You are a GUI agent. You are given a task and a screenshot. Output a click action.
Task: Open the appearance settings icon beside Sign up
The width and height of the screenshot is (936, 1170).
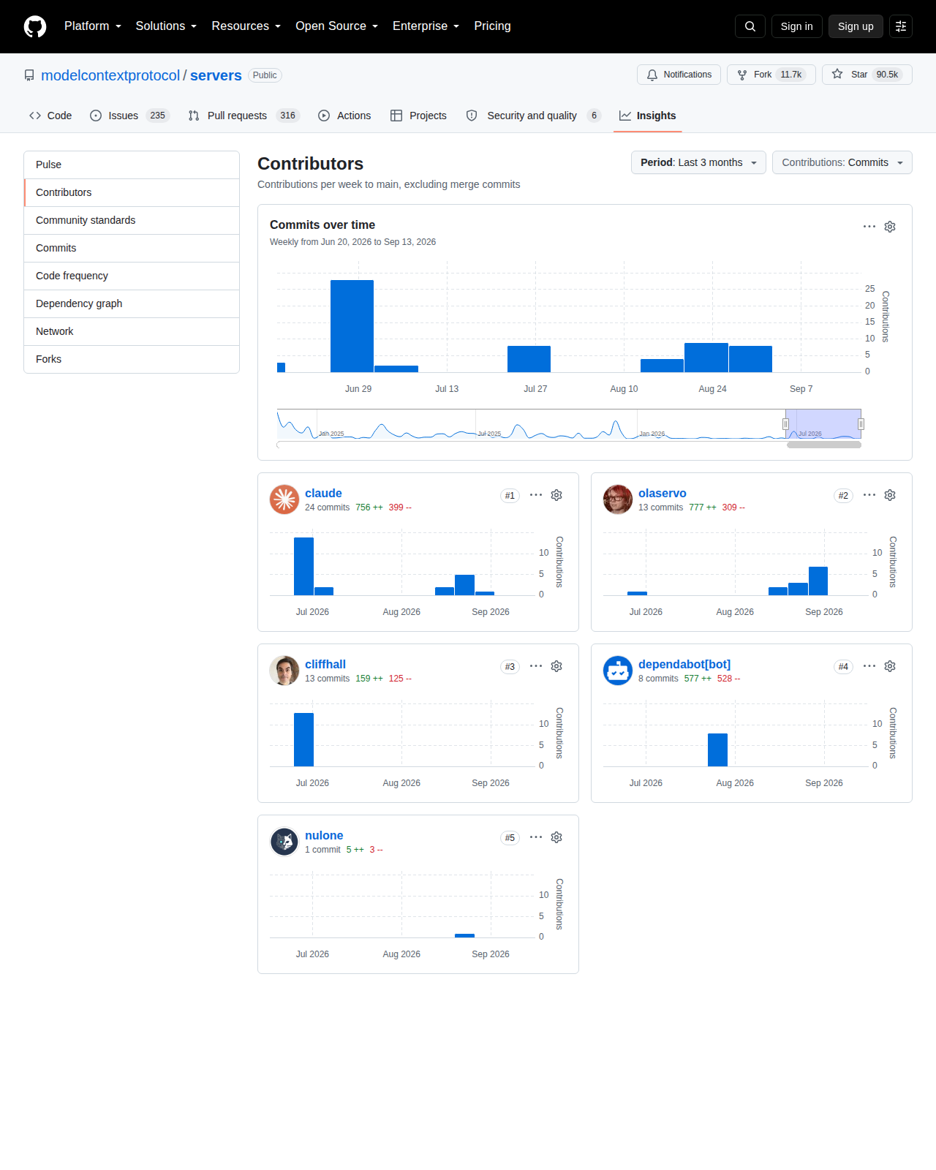pos(901,26)
